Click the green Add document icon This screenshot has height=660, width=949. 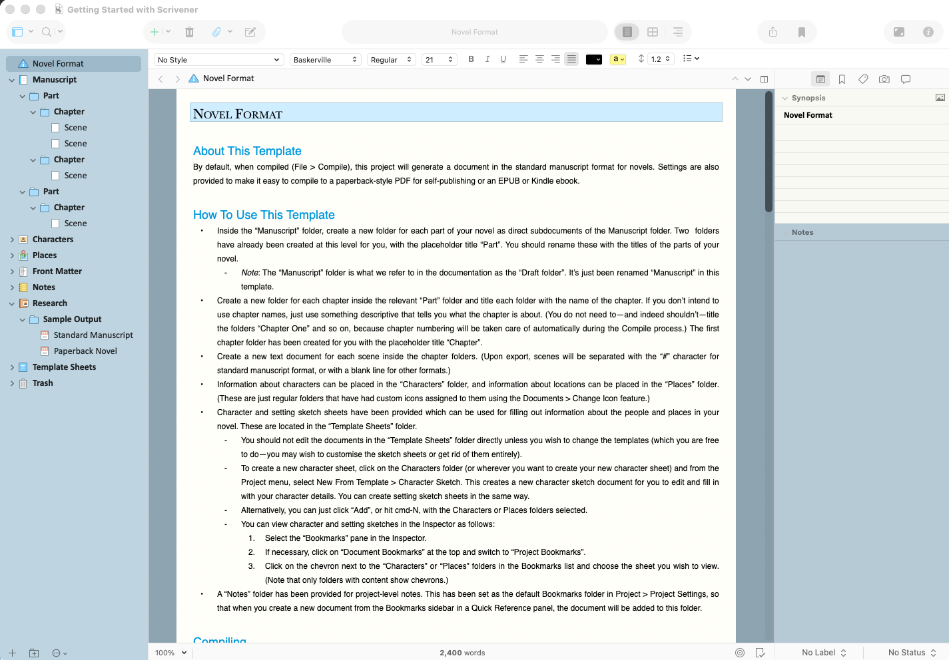(x=155, y=32)
